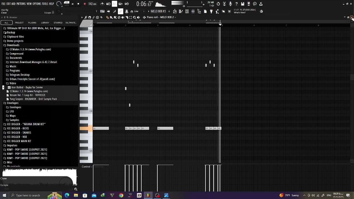Open the piano roll tools wrench menu
The width and height of the screenshot is (354, 199).
(86, 17)
